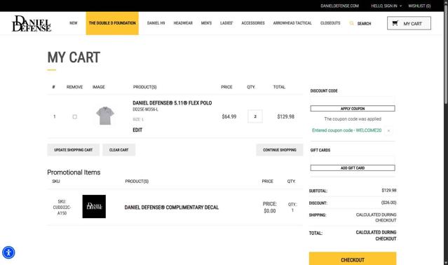
Task: Open the Wishlist (0) link
Action: [x=419, y=6]
